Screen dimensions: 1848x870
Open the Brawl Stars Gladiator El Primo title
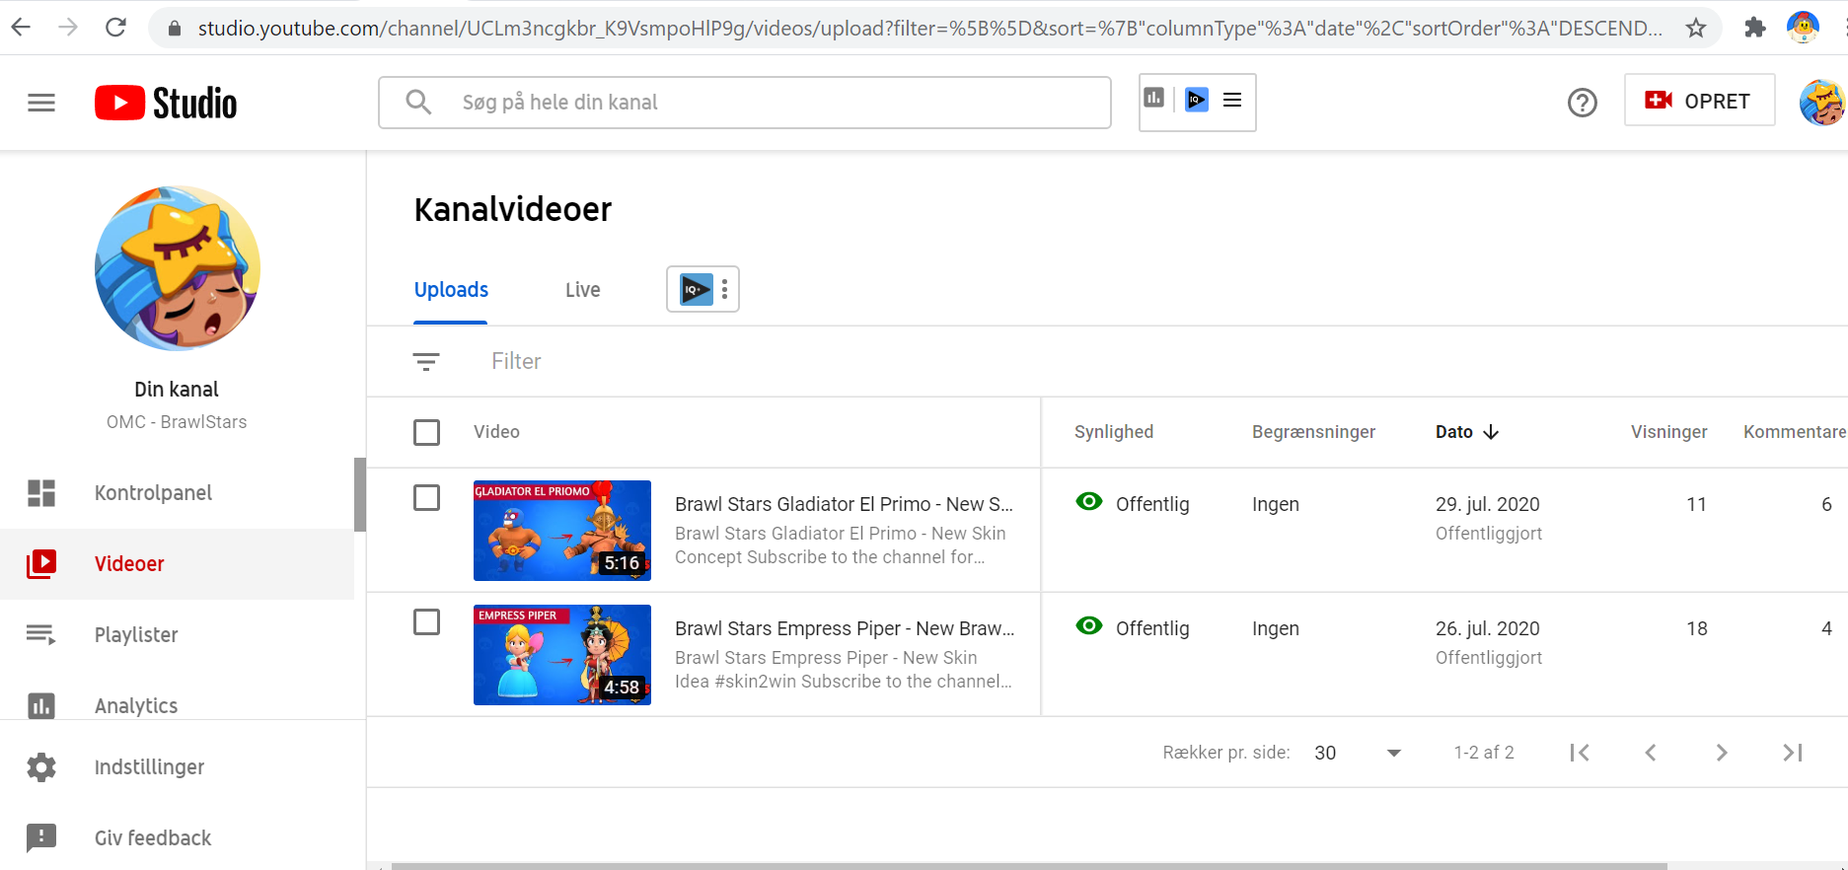[845, 504]
